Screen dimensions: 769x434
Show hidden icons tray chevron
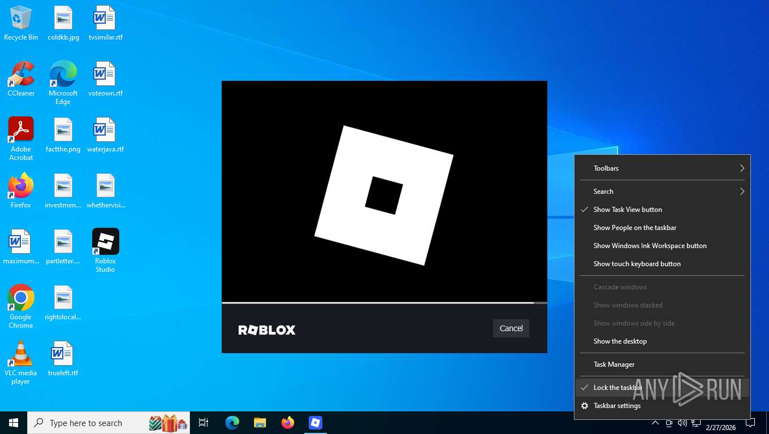click(x=655, y=423)
